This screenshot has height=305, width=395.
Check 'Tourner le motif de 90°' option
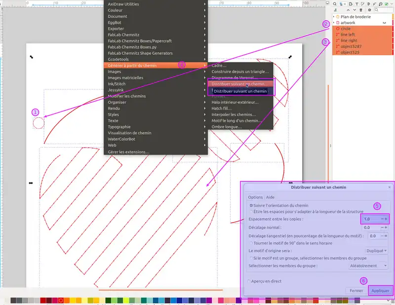click(252, 243)
